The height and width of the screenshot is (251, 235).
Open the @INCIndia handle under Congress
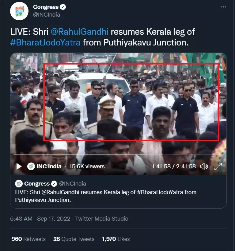46,14
